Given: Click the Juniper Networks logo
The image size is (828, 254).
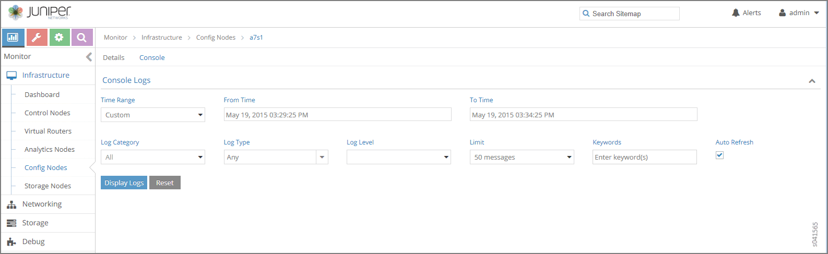Looking at the screenshot, I should (x=40, y=13).
